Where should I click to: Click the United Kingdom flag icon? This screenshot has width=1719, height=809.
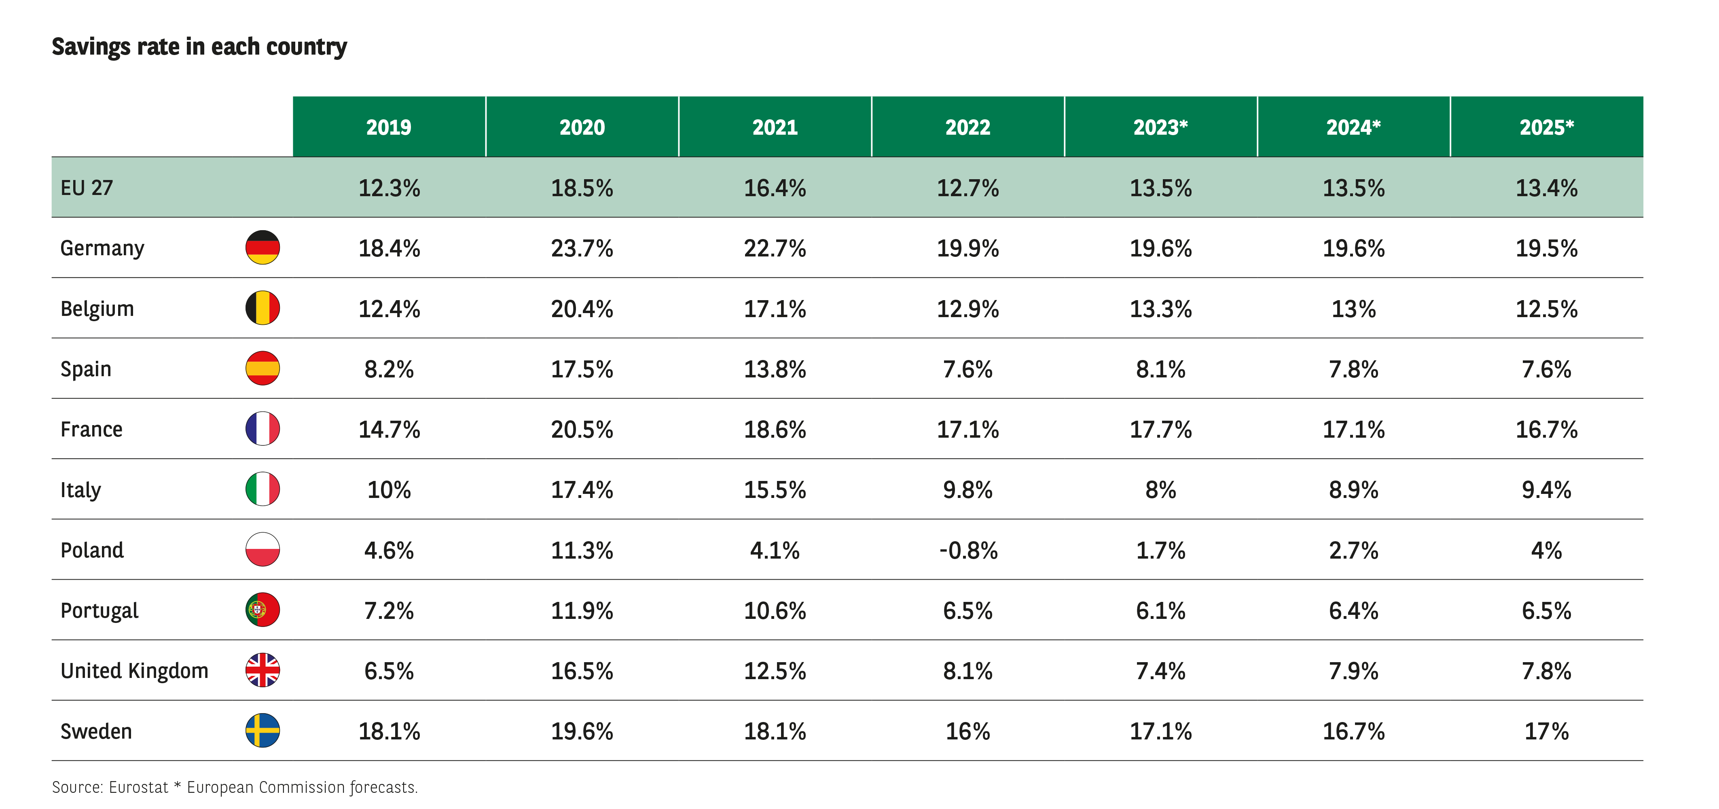click(x=262, y=670)
